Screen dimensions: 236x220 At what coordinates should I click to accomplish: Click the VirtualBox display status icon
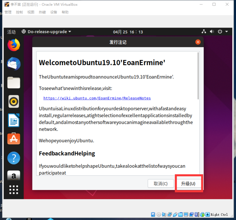point(186,215)
